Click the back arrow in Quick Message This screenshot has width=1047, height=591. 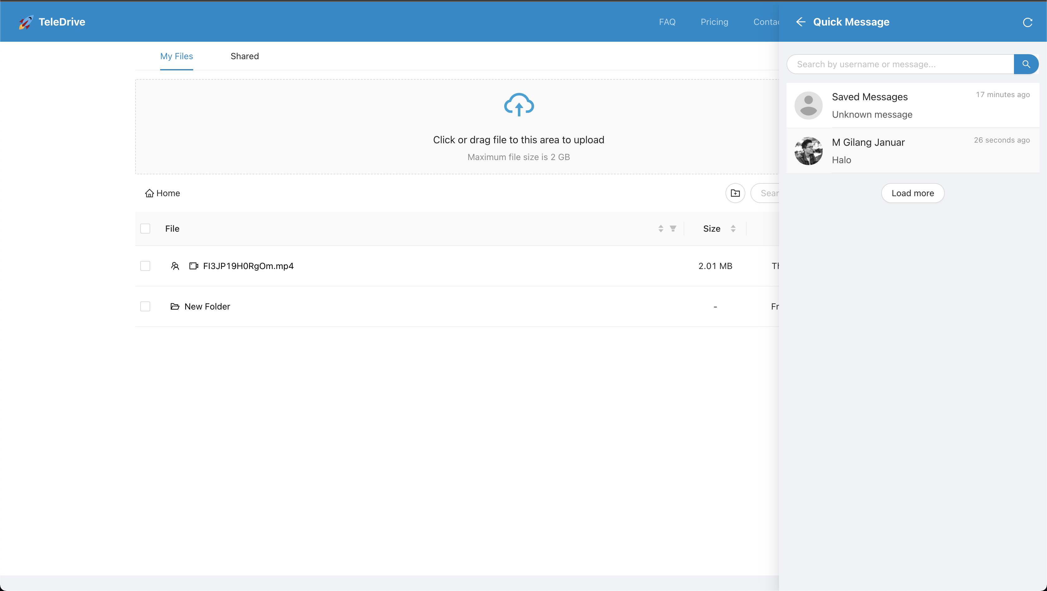[800, 22]
